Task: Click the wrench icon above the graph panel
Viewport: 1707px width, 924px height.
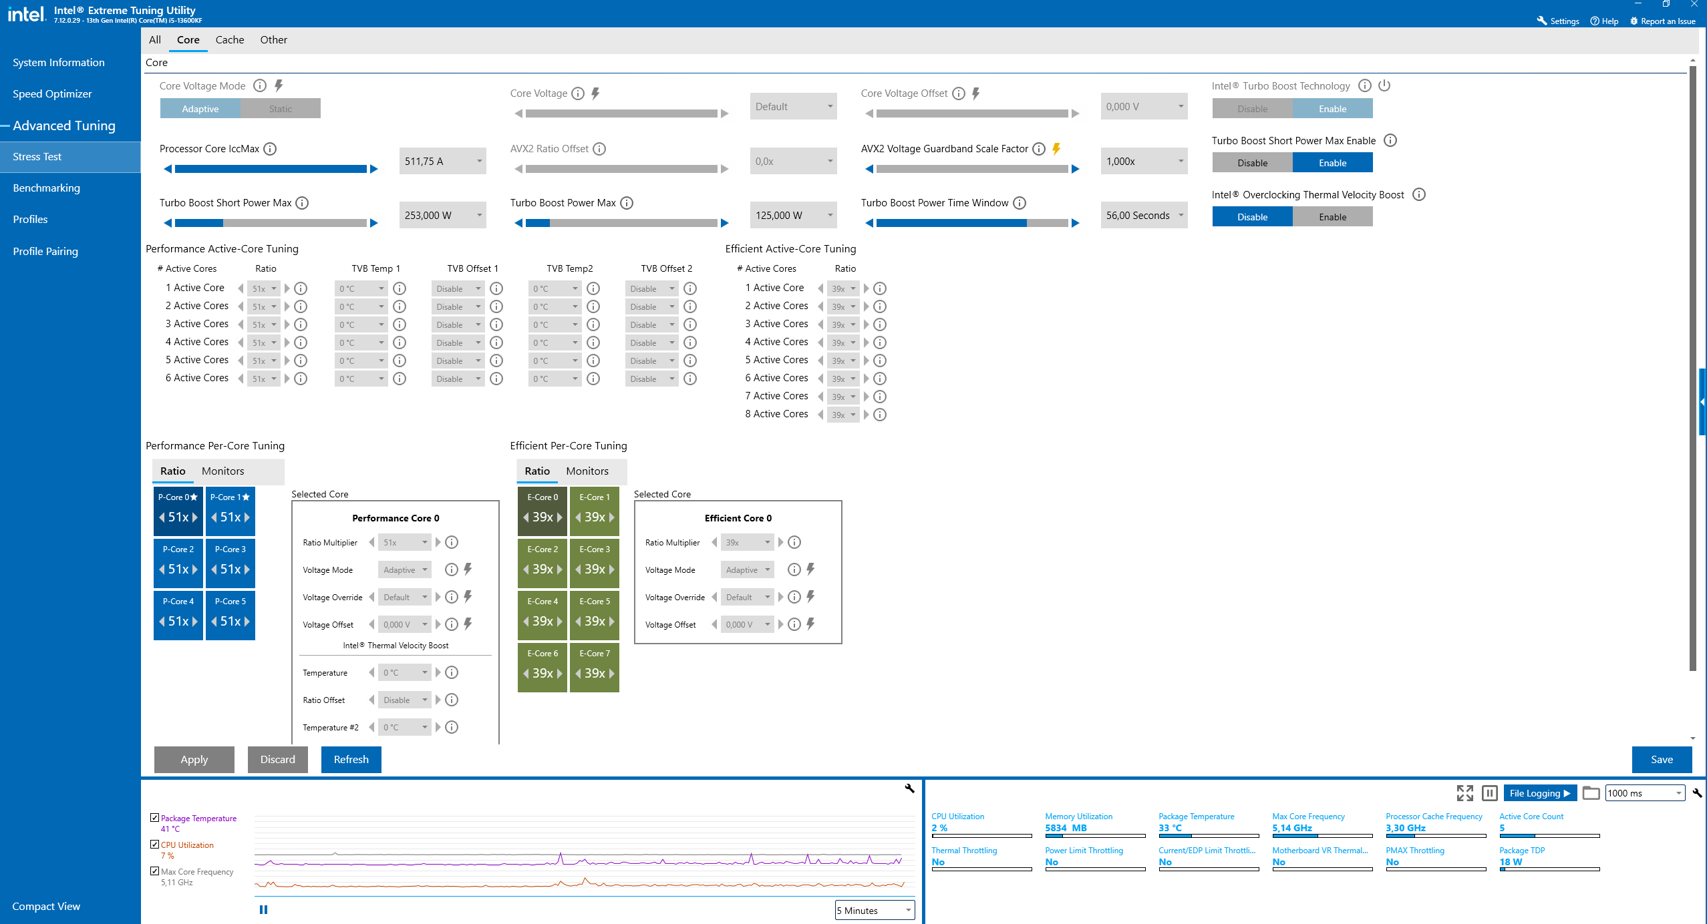Action: click(909, 788)
